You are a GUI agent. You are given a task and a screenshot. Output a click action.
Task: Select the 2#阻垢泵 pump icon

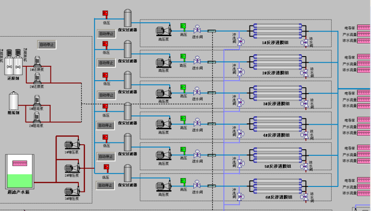click(36, 119)
